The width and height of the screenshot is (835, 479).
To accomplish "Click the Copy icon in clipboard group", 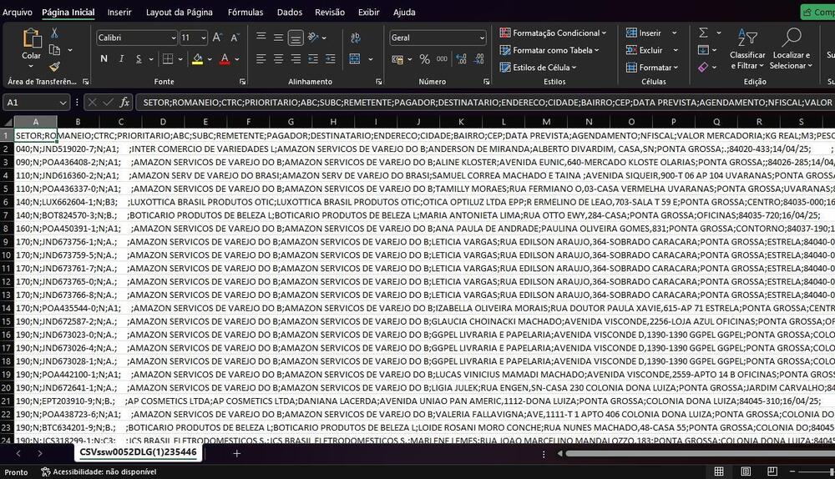I will pyautogui.click(x=54, y=50).
